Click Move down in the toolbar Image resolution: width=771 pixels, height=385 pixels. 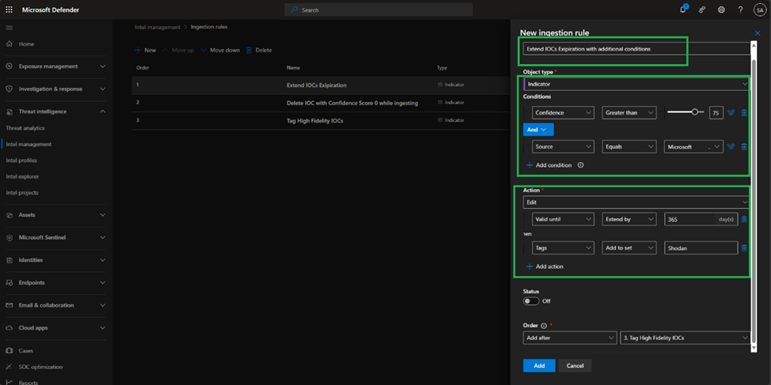[220, 50]
